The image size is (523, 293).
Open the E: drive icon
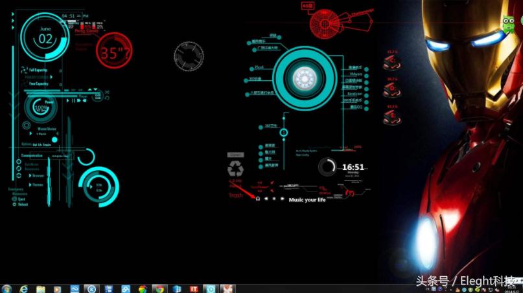click(x=392, y=117)
